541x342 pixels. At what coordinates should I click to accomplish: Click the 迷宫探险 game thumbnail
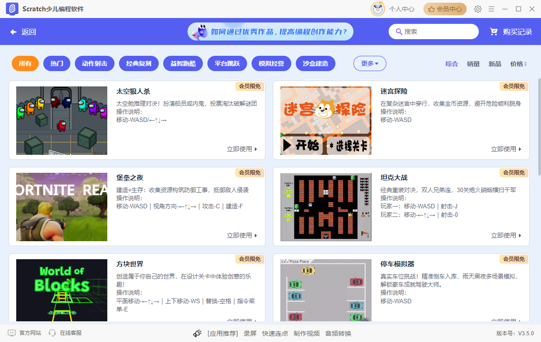[326, 120]
